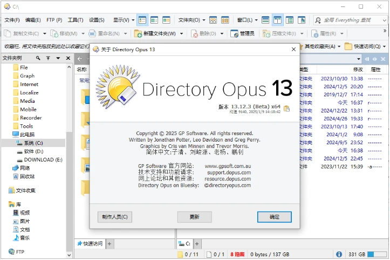Click the folder tree scrollbar down arrow
Viewport: 390px width, 260px height.
pos(69,255)
